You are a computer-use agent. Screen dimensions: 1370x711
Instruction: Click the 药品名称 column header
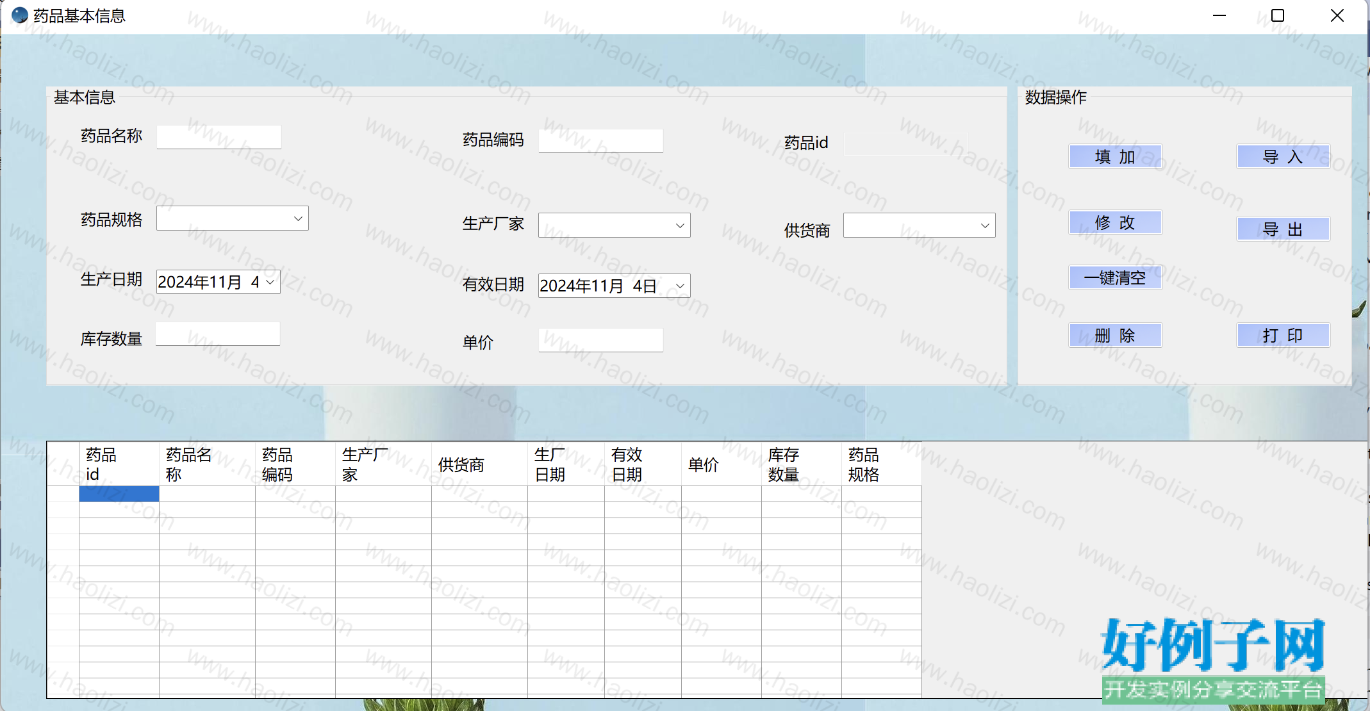click(x=207, y=464)
